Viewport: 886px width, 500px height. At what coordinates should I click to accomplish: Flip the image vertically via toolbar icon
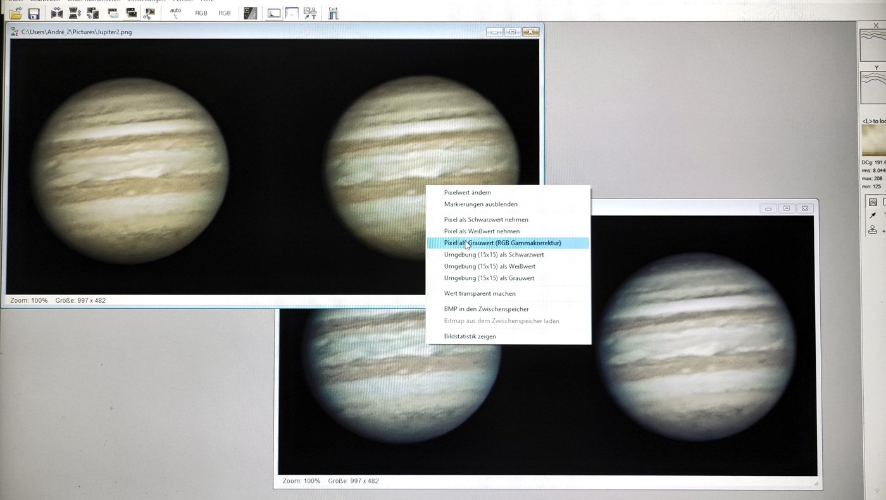[x=75, y=13]
